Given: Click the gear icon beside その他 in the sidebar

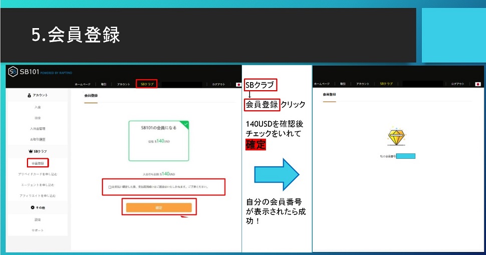Looking at the screenshot, I should (x=33, y=207).
